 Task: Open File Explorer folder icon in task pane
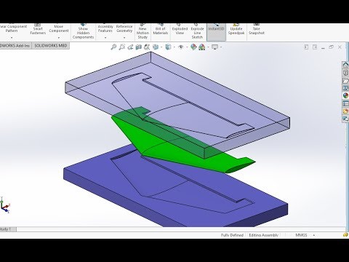tap(345, 80)
